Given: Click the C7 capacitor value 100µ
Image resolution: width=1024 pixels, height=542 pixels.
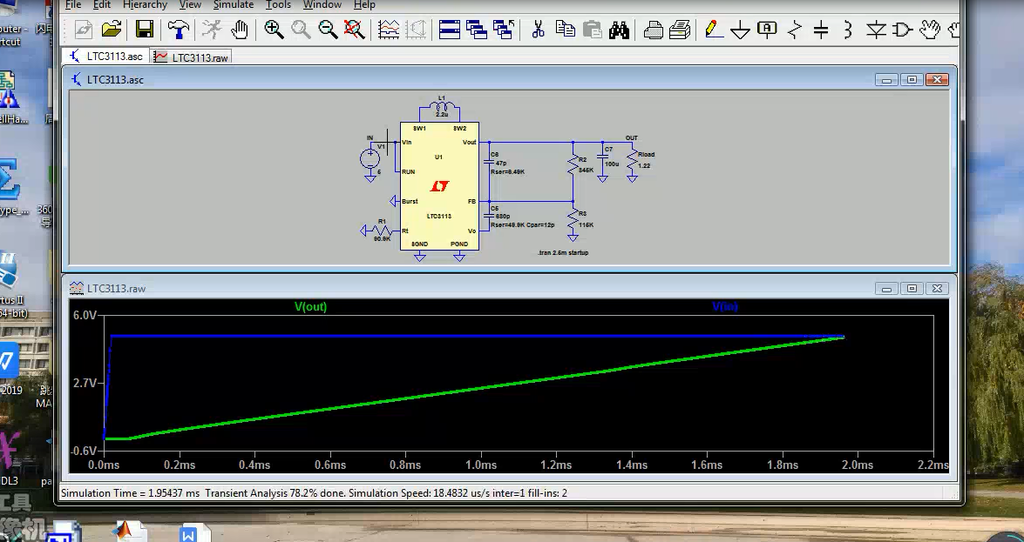Looking at the screenshot, I should (611, 164).
